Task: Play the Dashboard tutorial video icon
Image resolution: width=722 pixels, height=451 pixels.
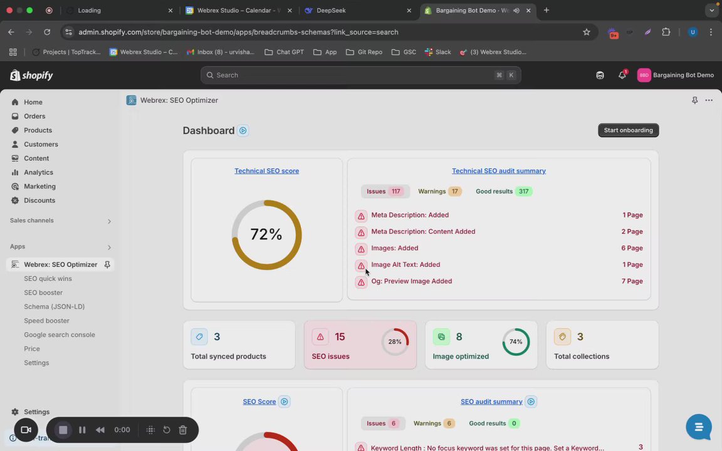Action: coord(243,131)
